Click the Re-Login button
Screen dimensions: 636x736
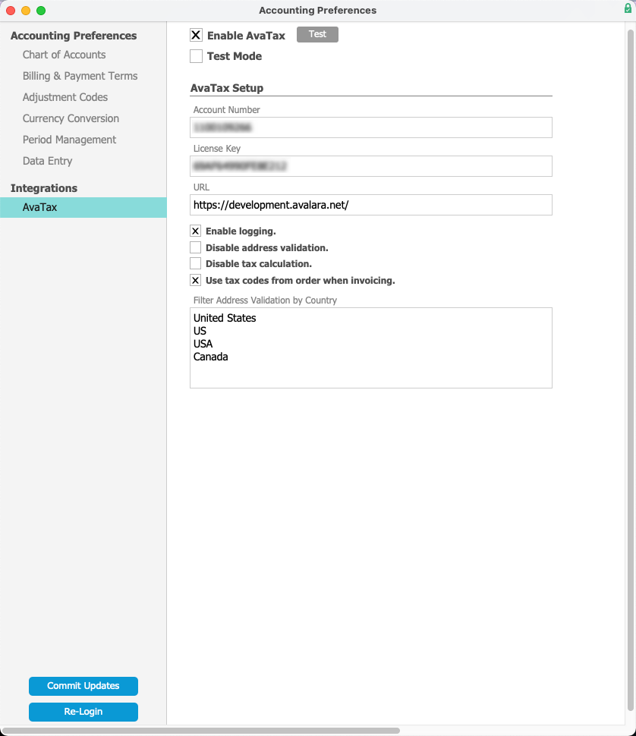point(83,712)
